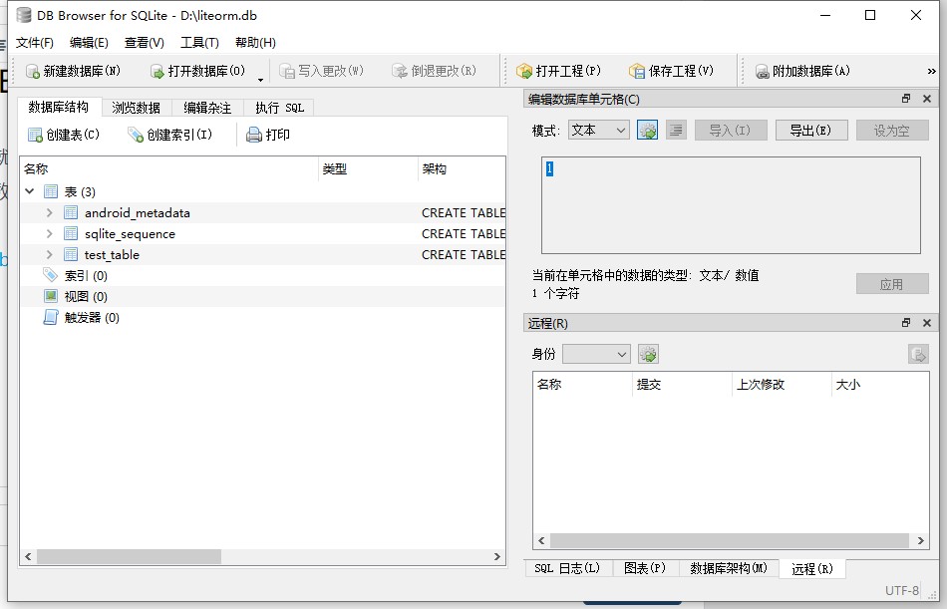Switch to 数据库结构 tab
947x609 pixels.
click(x=59, y=107)
